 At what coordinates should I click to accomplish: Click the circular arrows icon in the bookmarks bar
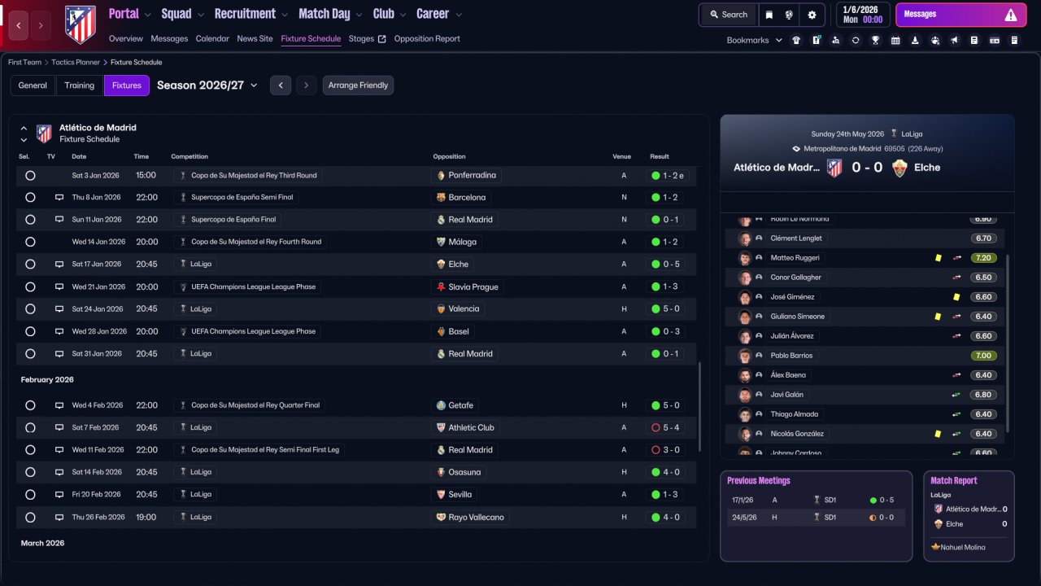pos(856,40)
